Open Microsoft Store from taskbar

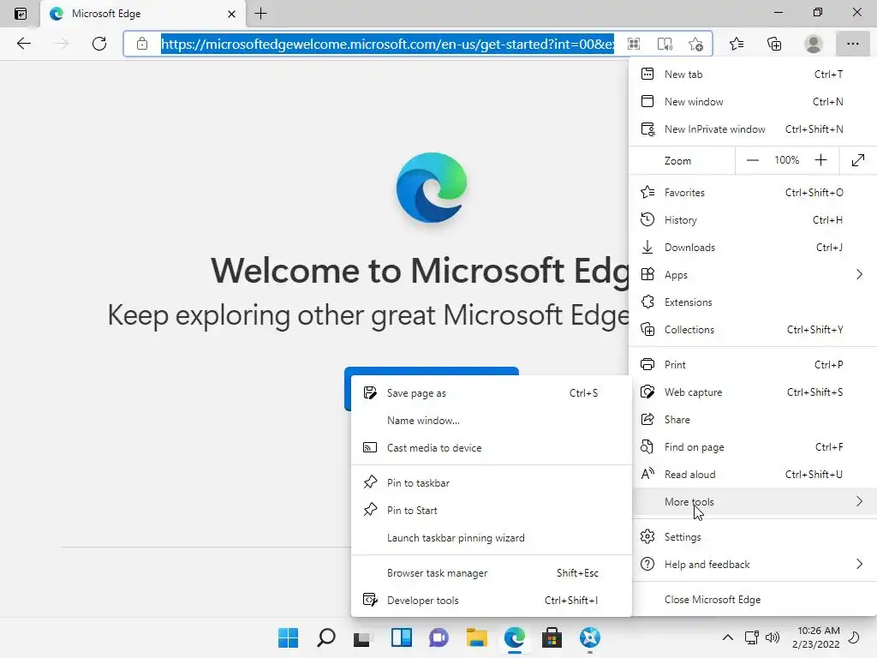(552, 637)
